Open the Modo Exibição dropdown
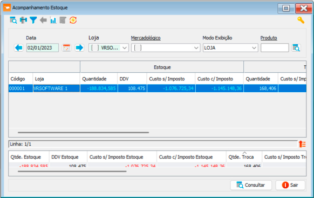Screen dimensions: 314x198 [x=230, y=48]
